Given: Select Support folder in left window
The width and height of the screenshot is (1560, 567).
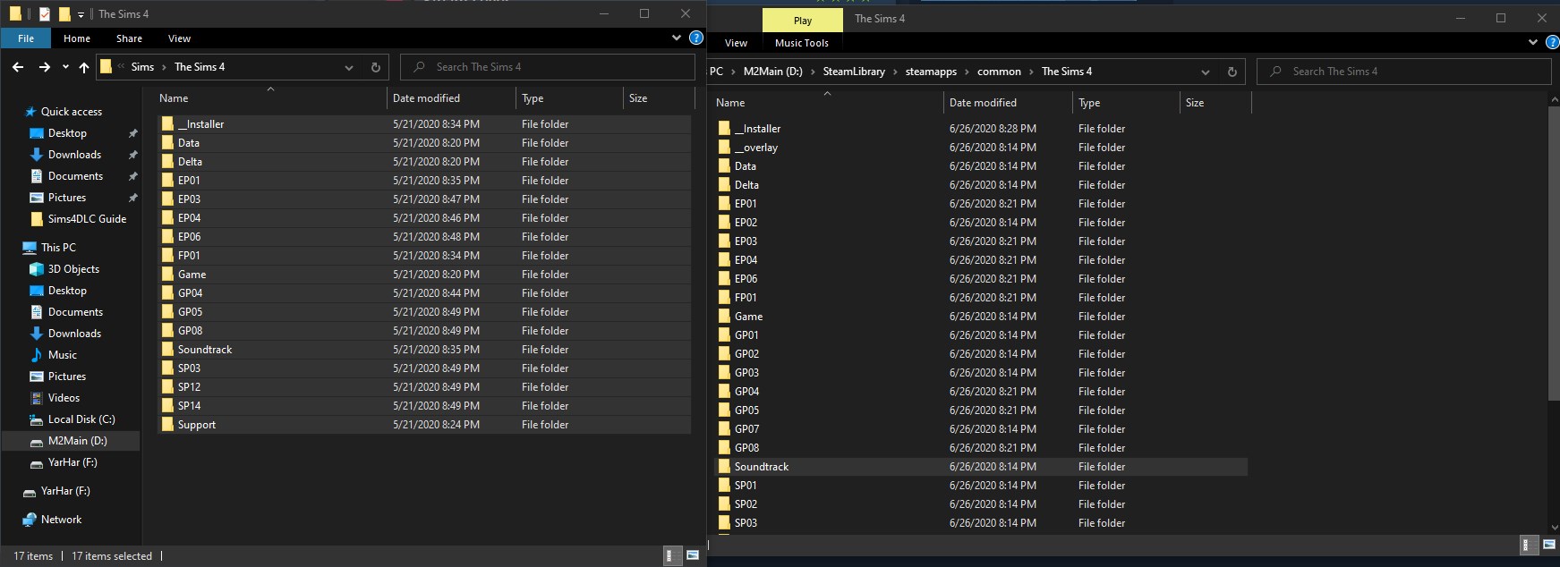Looking at the screenshot, I should (425, 425).
